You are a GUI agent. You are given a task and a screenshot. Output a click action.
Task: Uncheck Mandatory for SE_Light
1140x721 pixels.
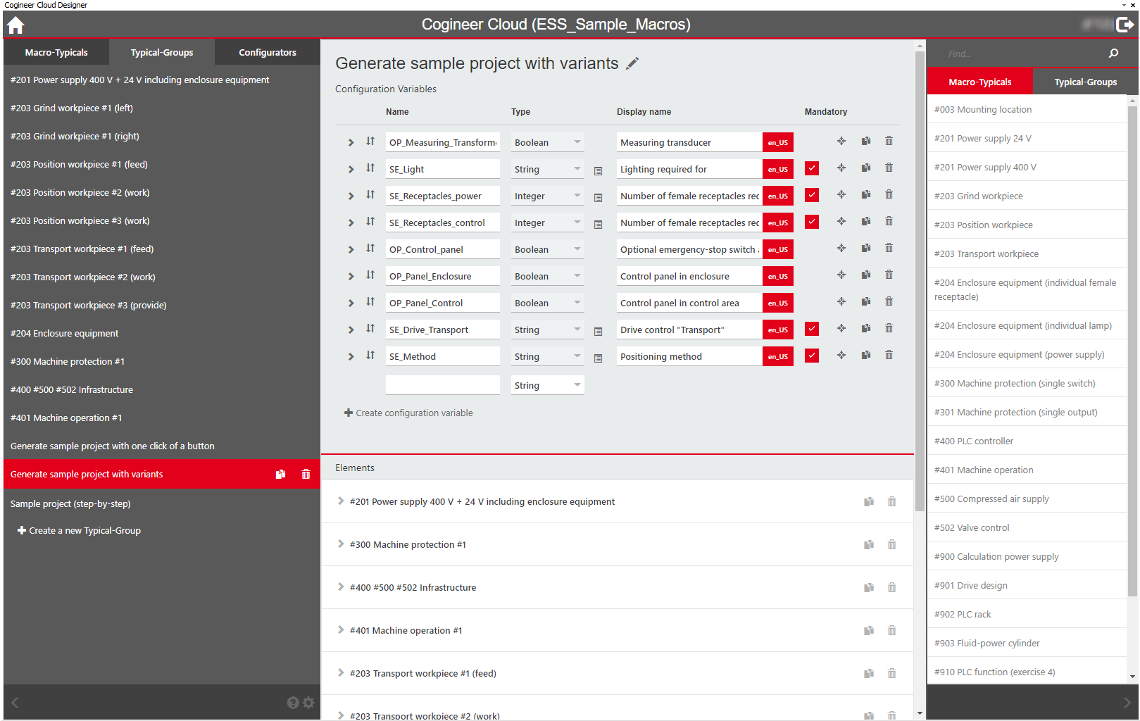(811, 168)
